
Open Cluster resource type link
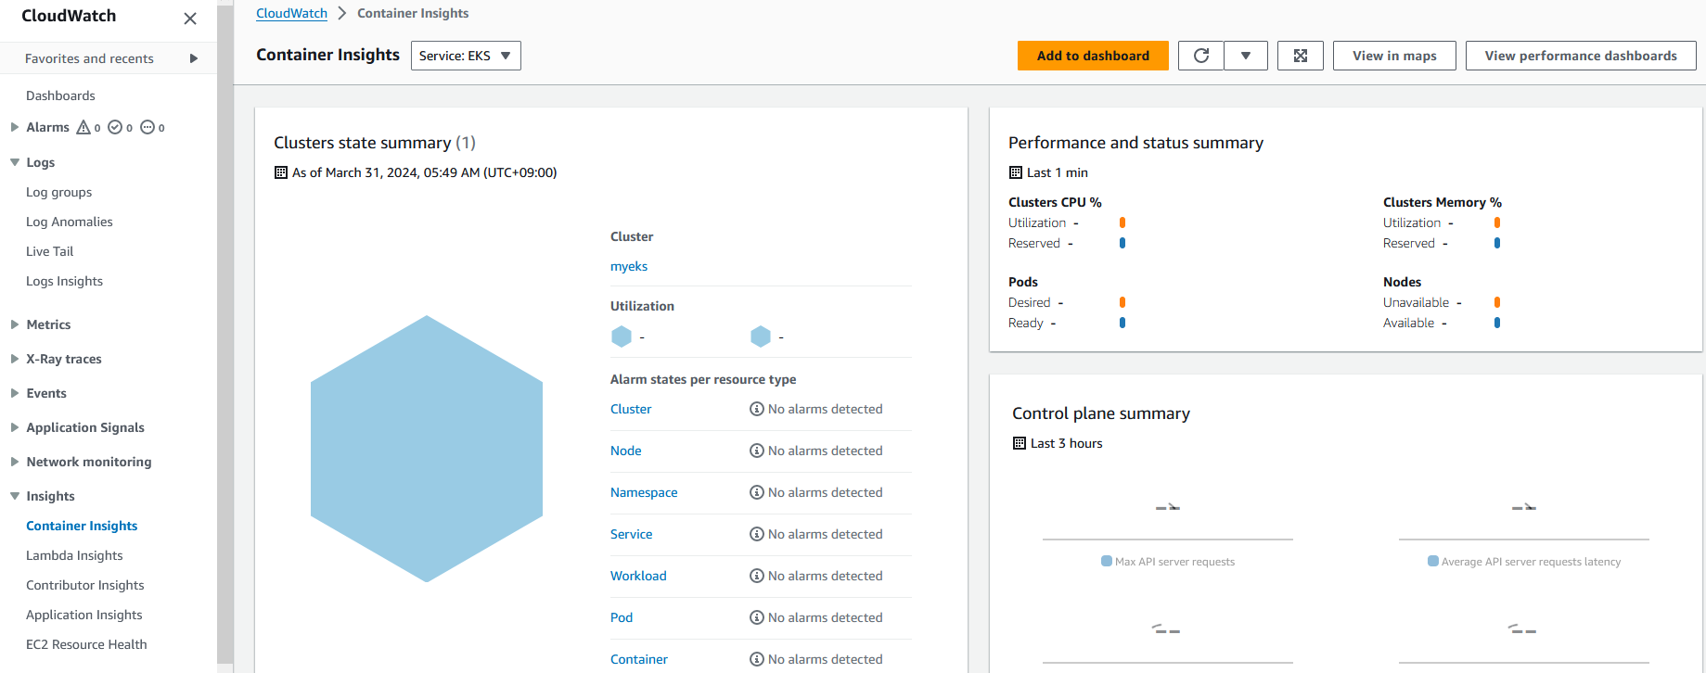coord(631,409)
